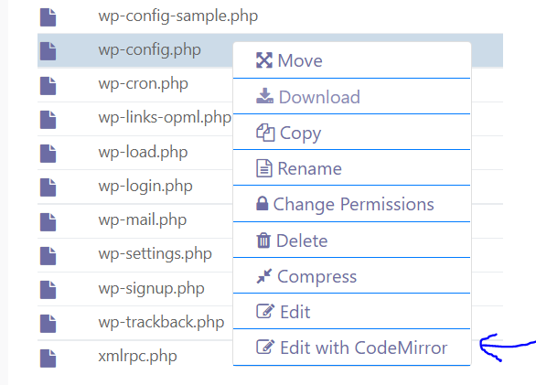Viewport: 536px width, 385px height.
Task: Click the Edit pencil icon
Action: tap(265, 311)
